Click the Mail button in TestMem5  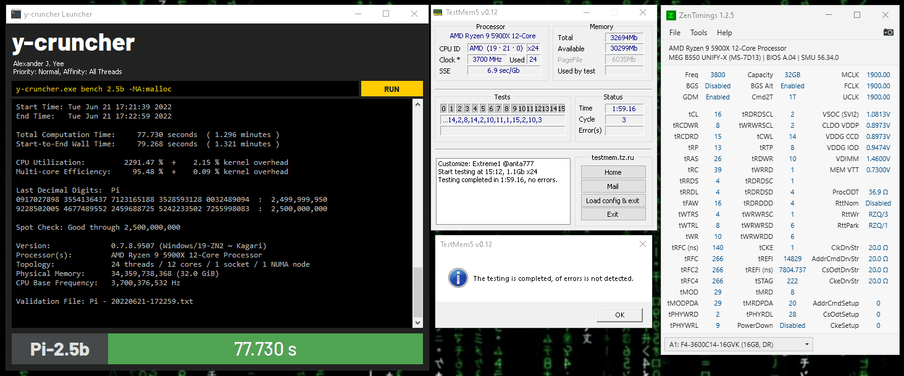[x=613, y=186]
